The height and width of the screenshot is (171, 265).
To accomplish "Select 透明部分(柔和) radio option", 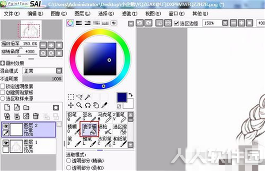I will [68, 167].
